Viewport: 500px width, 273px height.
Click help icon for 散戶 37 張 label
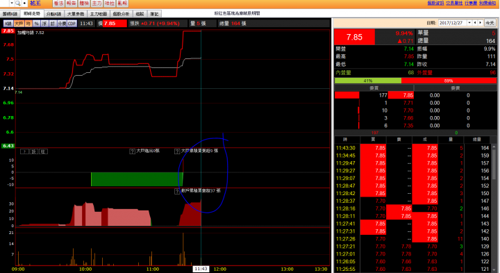point(177,191)
